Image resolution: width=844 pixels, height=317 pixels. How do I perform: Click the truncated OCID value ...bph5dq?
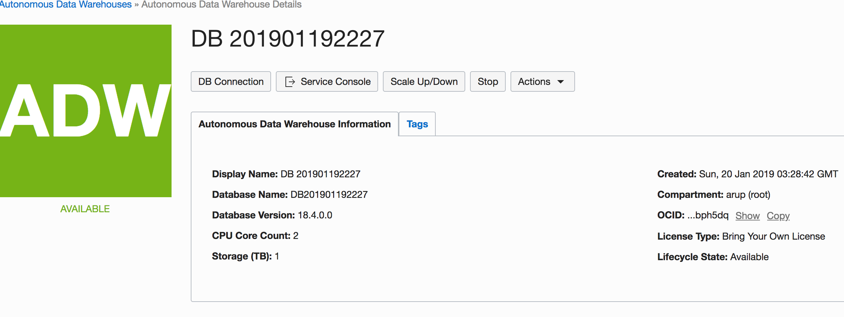click(708, 215)
